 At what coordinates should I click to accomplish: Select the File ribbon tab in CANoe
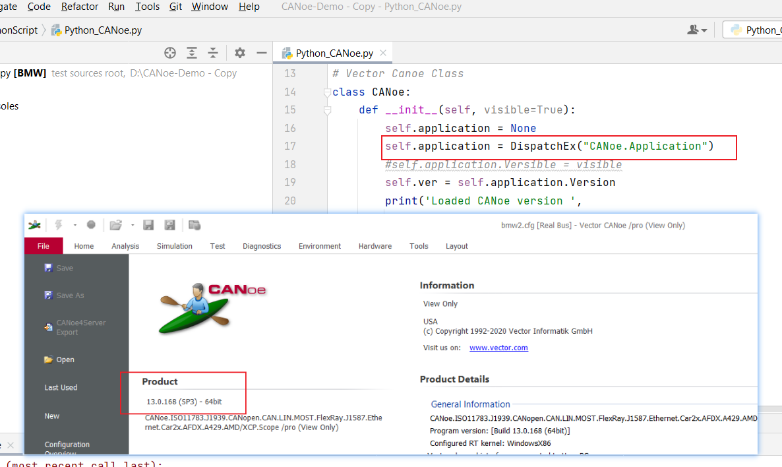coord(44,246)
